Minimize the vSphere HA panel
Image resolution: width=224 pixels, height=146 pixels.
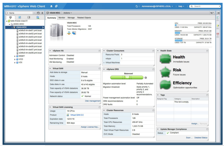100,51
